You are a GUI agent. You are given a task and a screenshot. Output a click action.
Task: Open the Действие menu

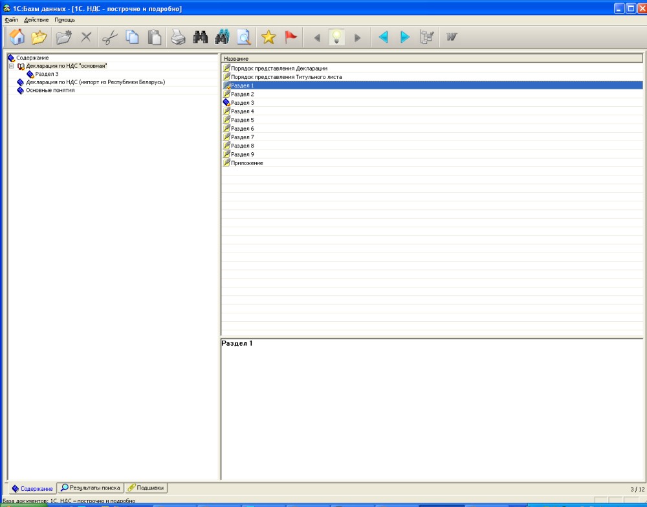(36, 20)
